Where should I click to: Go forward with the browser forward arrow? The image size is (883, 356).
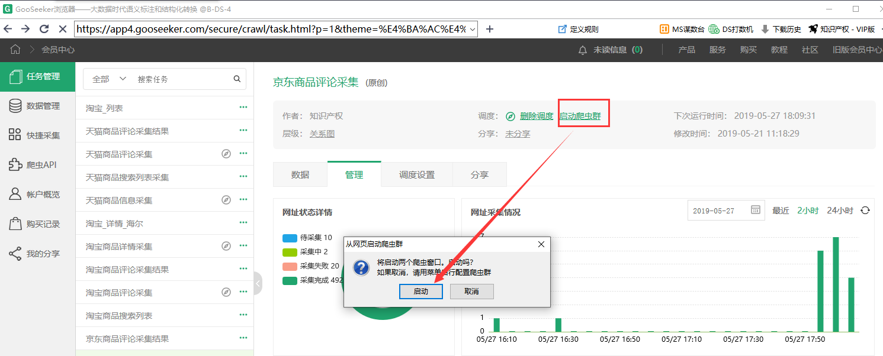tap(25, 28)
